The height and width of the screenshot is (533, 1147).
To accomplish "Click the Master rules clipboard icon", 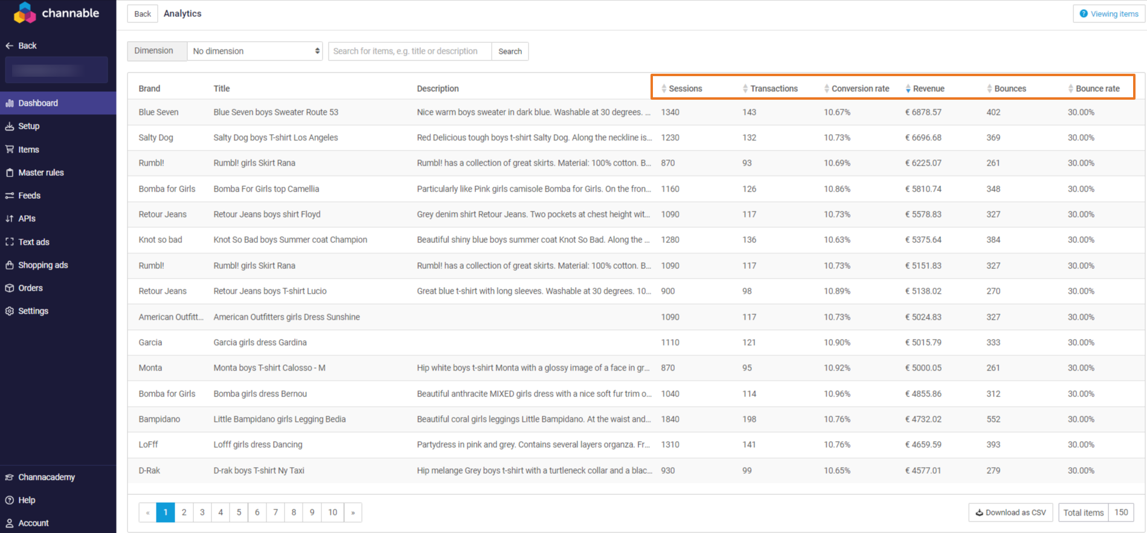I will [10, 173].
